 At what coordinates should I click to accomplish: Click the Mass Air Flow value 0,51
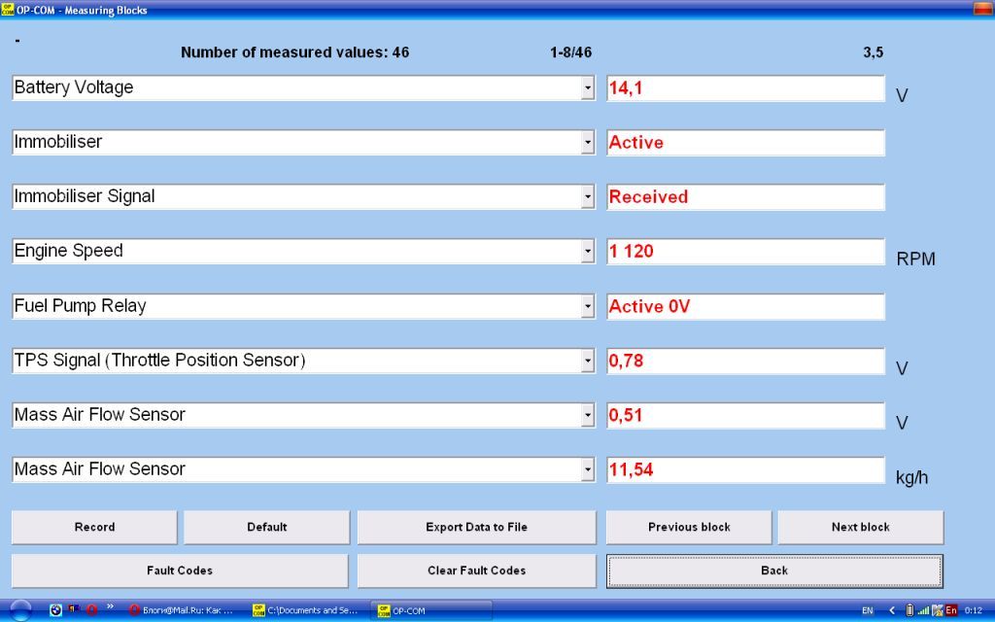tap(745, 416)
